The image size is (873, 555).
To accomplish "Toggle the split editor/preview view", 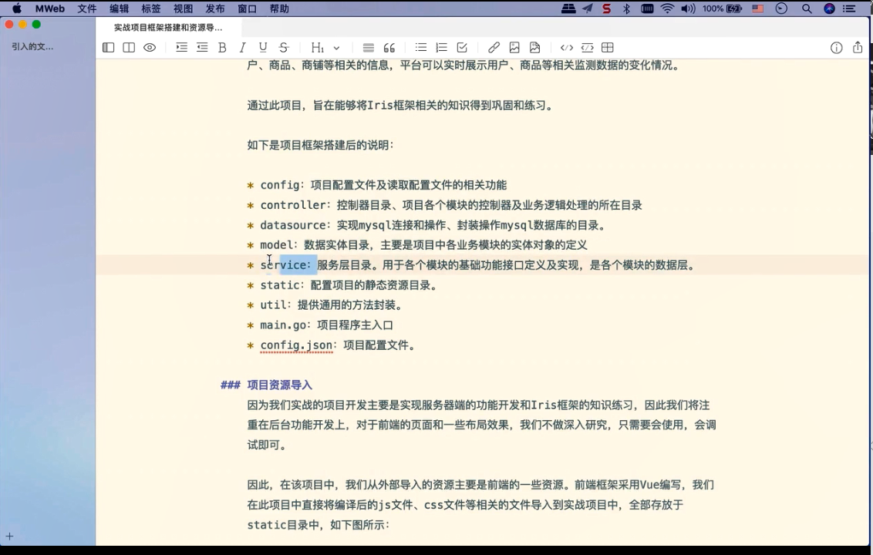I will point(129,48).
